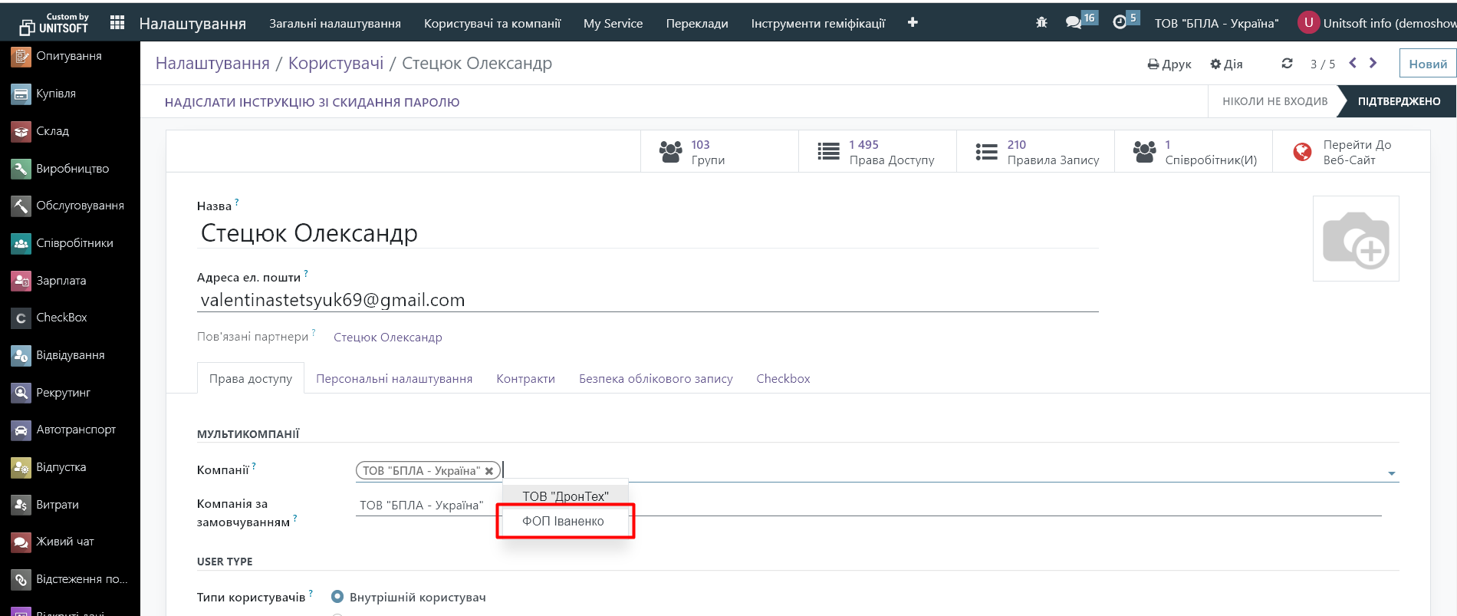Select the Внутрішній користувач radio button

pos(337,597)
